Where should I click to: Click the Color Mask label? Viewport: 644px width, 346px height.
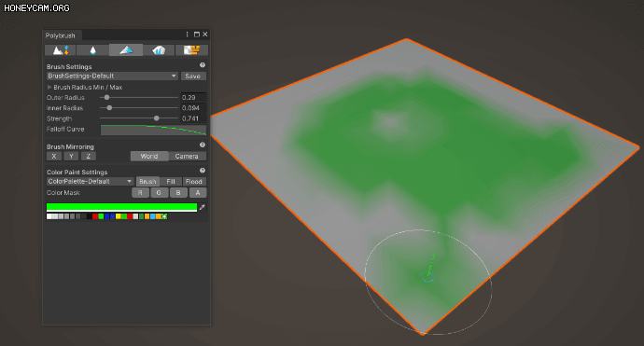pyautogui.click(x=63, y=192)
